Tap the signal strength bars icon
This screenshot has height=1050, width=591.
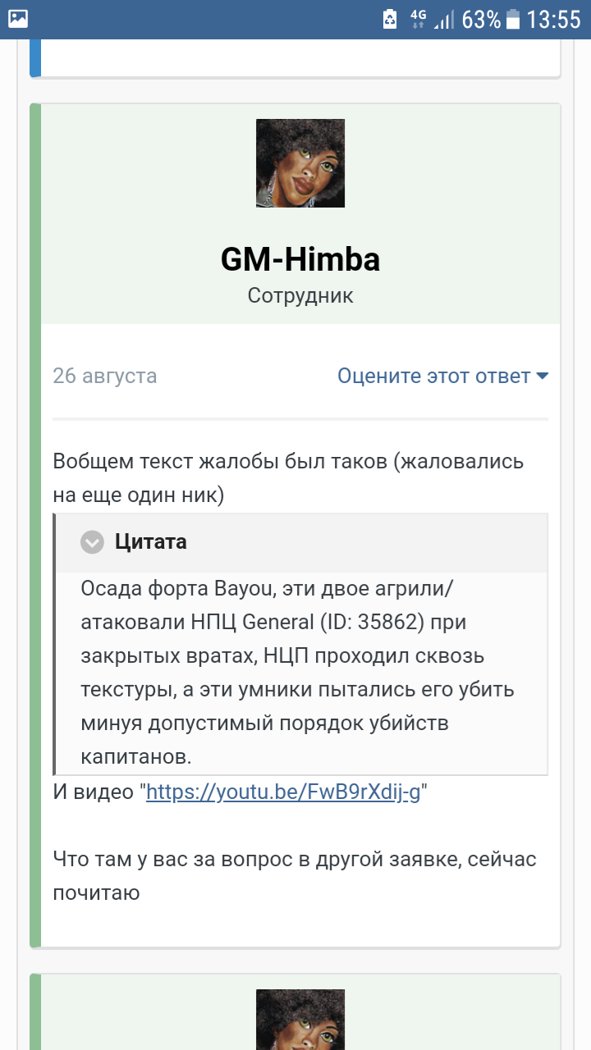pos(444,19)
